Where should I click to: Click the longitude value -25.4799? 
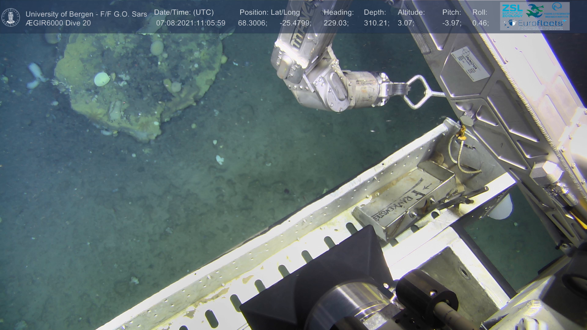click(x=295, y=23)
